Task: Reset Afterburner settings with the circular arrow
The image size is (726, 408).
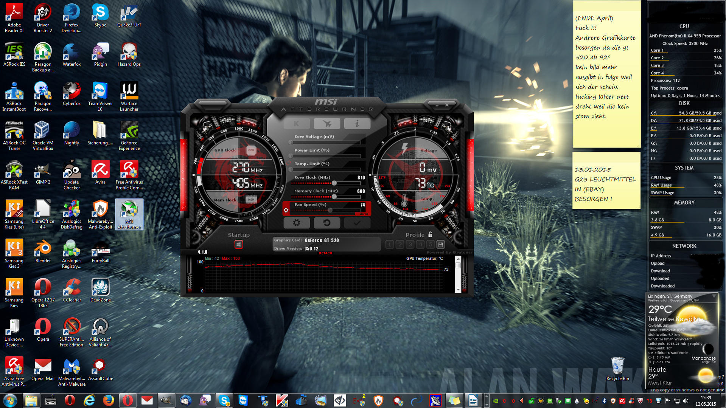Action: tap(327, 223)
